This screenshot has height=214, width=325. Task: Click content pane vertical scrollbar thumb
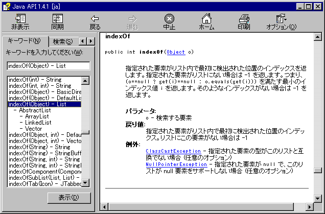pos(317,170)
